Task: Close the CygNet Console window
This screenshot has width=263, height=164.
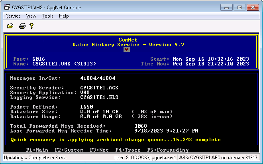Action: tap(253, 8)
